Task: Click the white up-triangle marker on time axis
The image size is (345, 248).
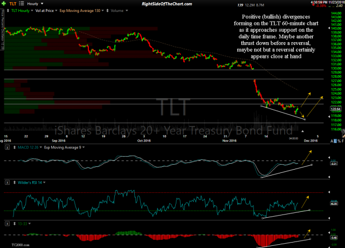Action: coord(302,131)
